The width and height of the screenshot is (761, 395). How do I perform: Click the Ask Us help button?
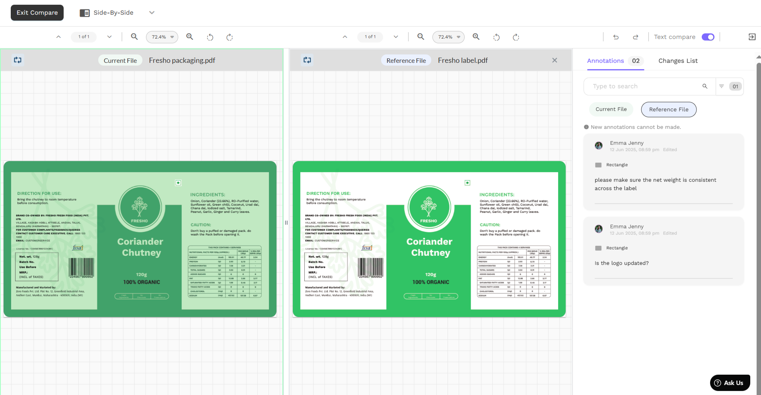pyautogui.click(x=730, y=383)
